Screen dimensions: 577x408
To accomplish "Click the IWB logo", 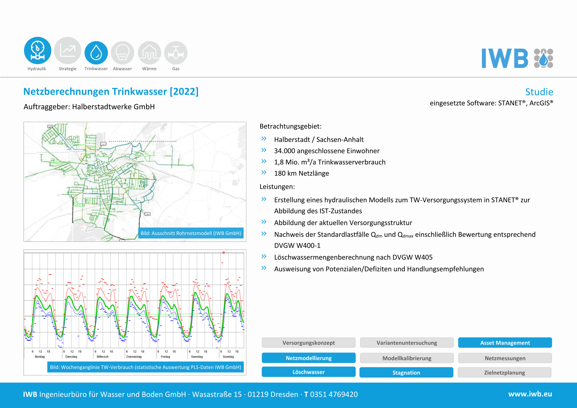I will point(517,58).
